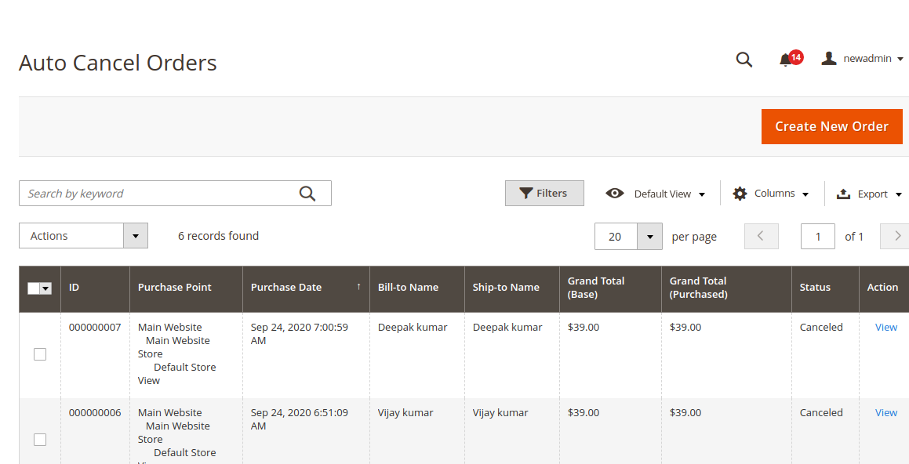Click Bill-to Name Deepak kumar
Screen dimensions: 909x464
tap(413, 328)
